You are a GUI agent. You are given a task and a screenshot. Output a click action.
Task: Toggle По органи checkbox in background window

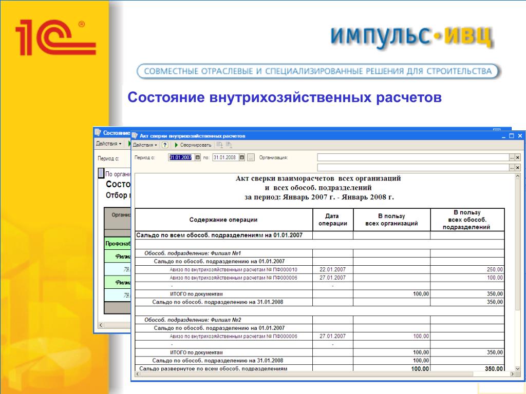[101, 173]
